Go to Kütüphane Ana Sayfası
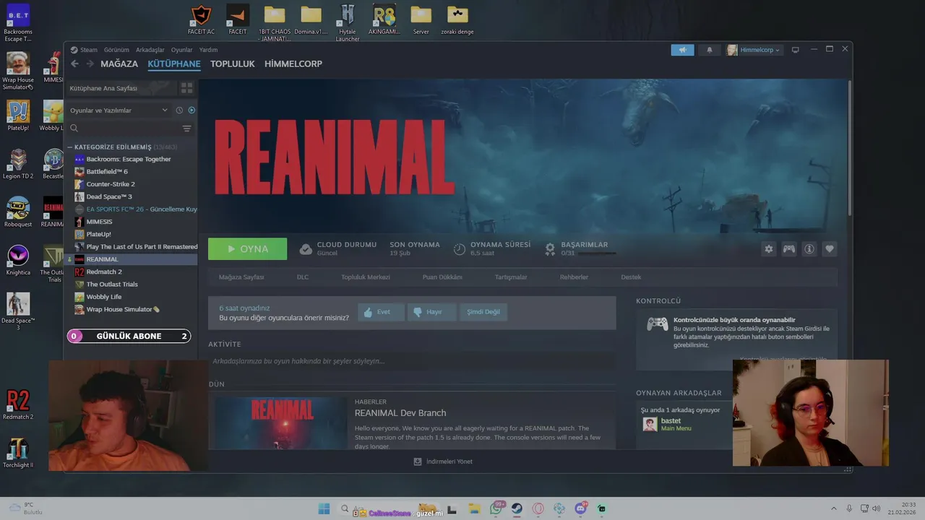 [121, 88]
